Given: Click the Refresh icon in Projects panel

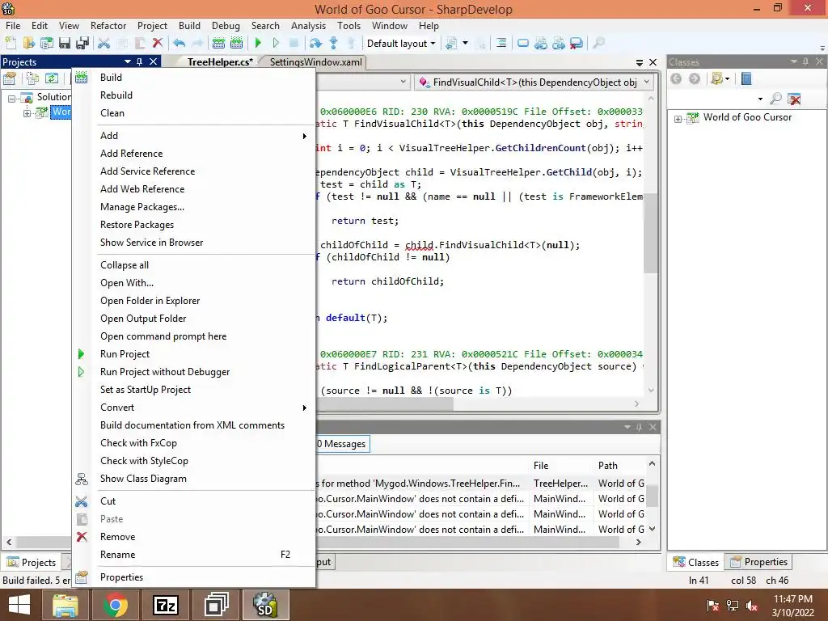Looking at the screenshot, I should coord(51,79).
